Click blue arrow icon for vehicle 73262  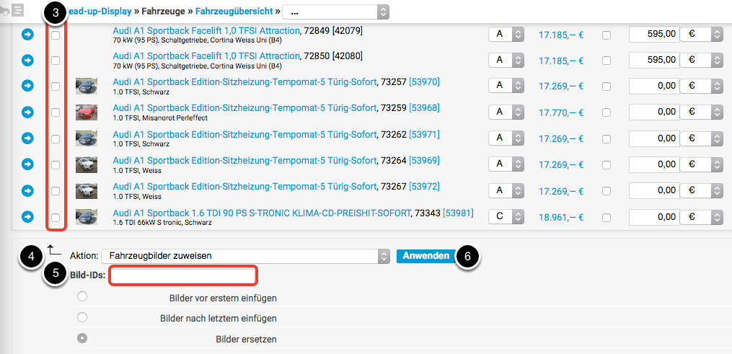point(27,138)
